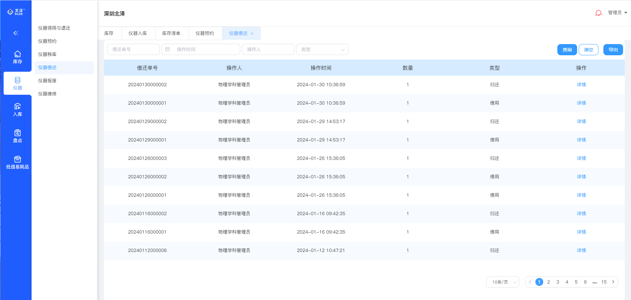Click the 导出 export button
Image resolution: width=631 pixels, height=300 pixels.
tap(613, 50)
